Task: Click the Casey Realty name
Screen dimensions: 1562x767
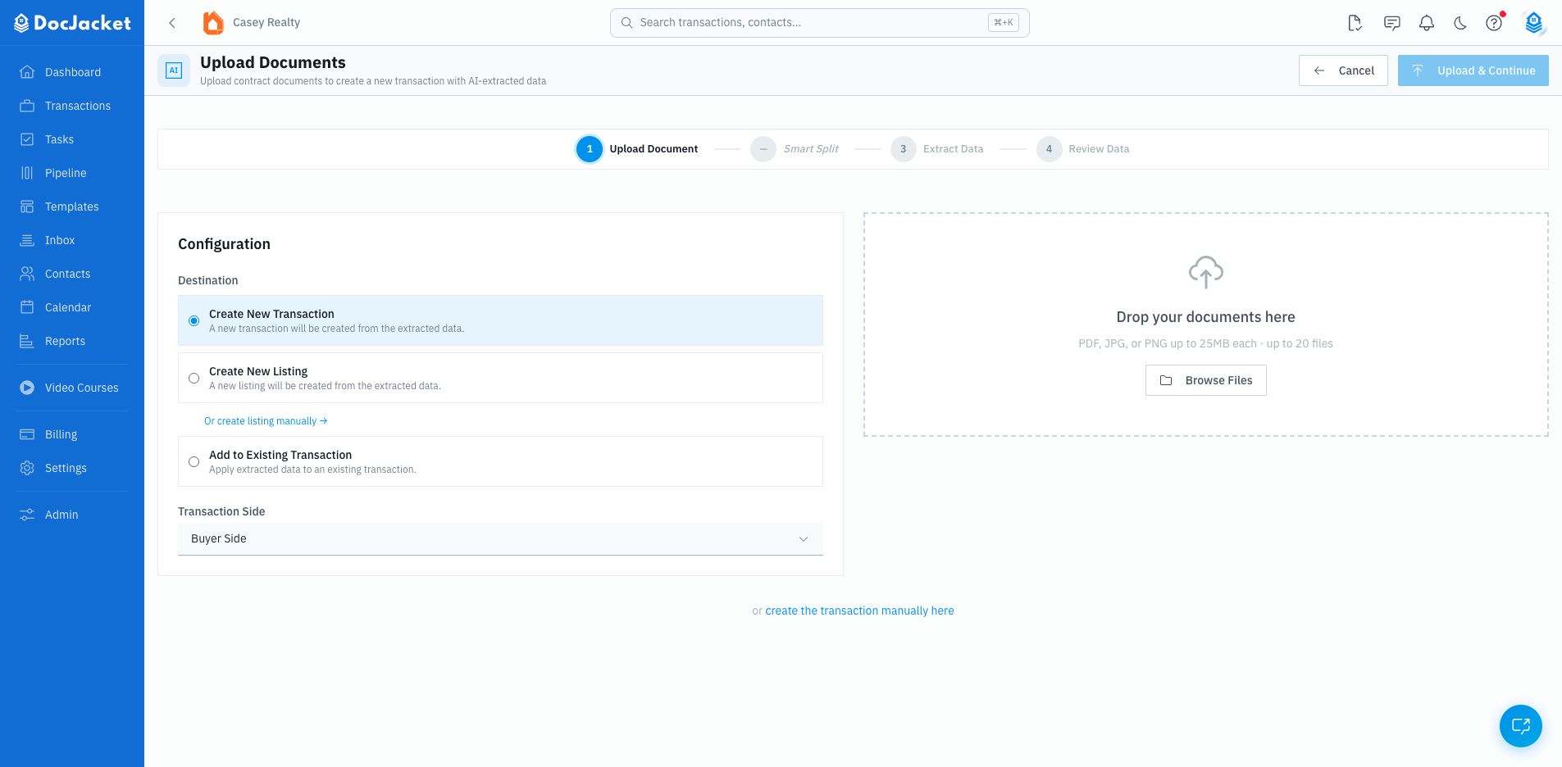Action: pos(266,23)
